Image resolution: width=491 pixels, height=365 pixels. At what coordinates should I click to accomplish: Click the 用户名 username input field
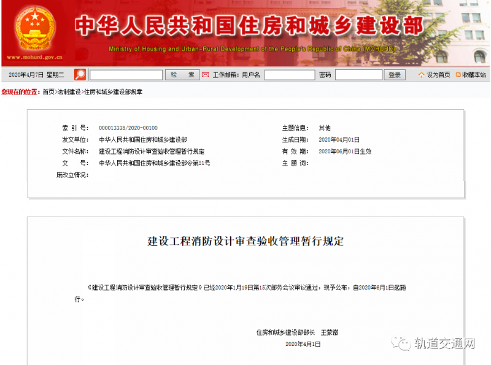[289, 75]
